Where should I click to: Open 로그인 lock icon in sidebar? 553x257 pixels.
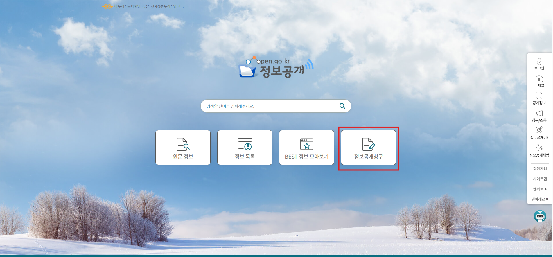[x=539, y=62]
